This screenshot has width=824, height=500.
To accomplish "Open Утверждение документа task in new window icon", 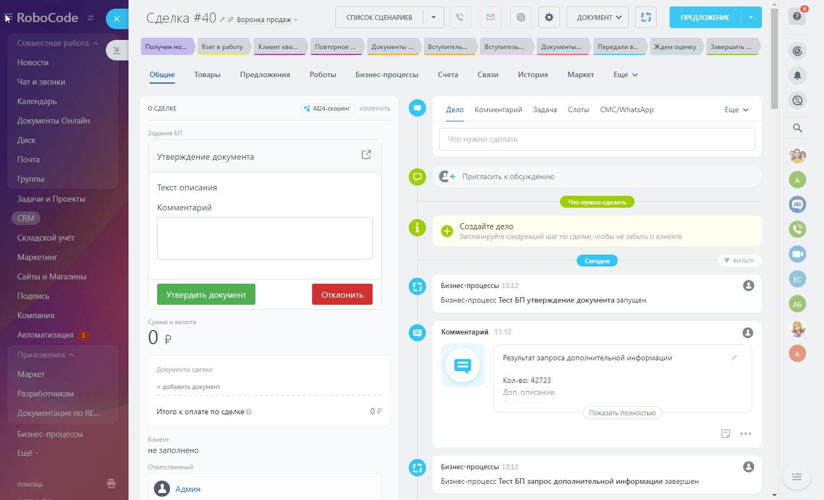I will (x=366, y=155).
